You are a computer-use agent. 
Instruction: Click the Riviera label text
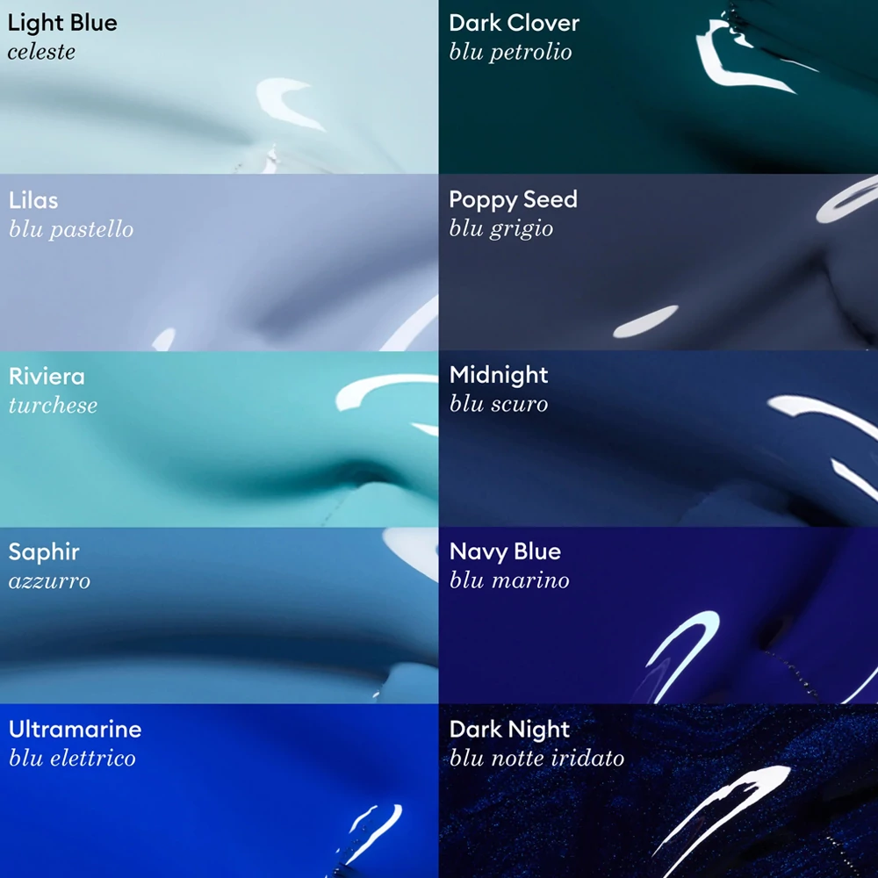click(x=47, y=377)
